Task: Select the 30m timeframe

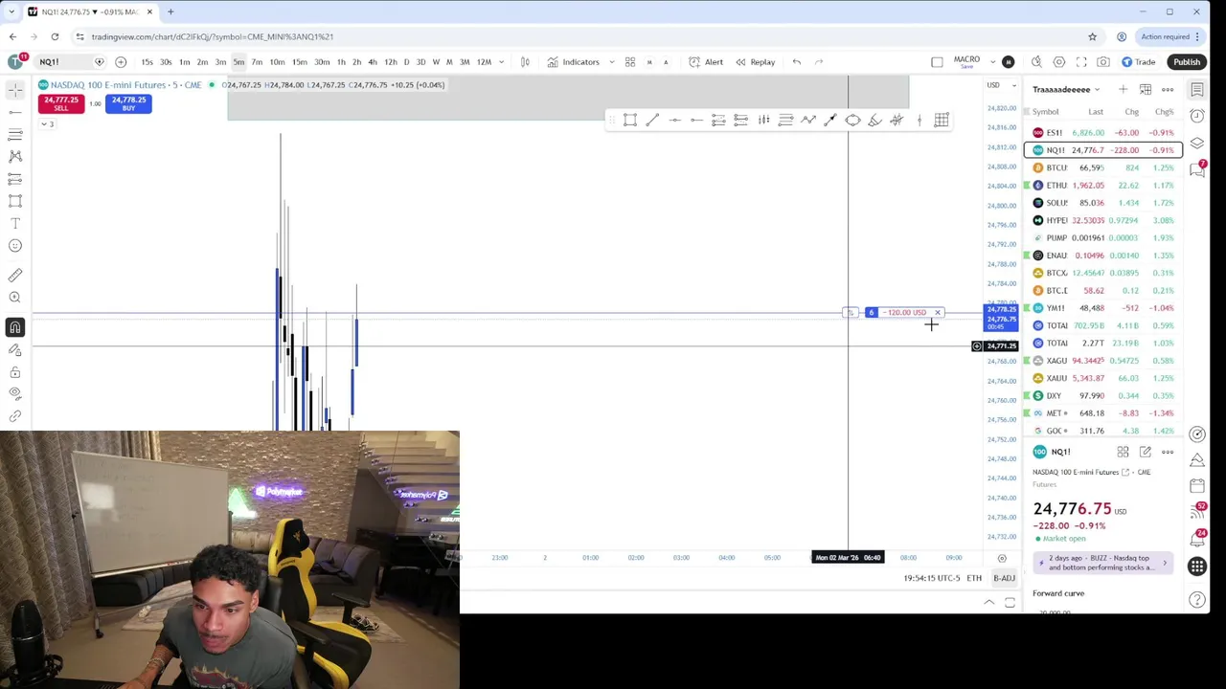Action: click(322, 62)
